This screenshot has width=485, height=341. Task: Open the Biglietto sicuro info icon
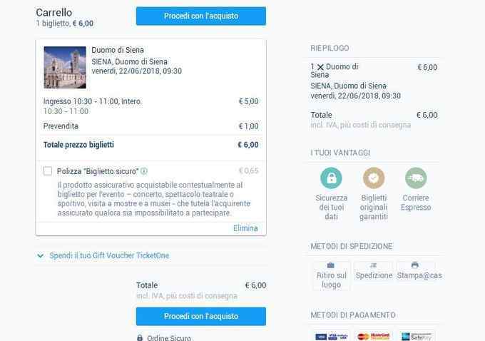144,170
